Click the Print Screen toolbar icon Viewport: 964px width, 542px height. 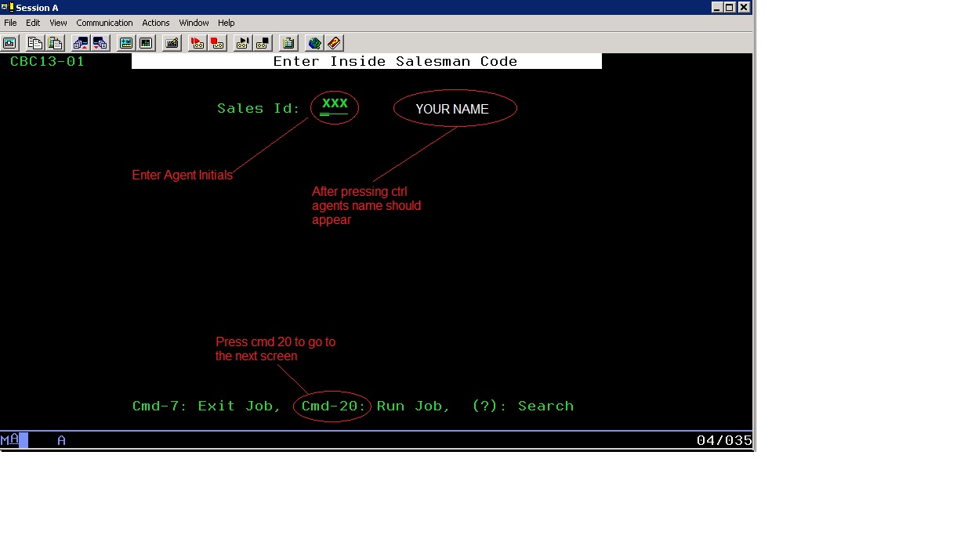pos(9,43)
